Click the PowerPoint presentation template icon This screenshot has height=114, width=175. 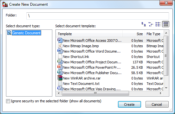(60, 67)
